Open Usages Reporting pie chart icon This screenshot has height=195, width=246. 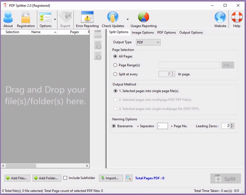(x=143, y=17)
